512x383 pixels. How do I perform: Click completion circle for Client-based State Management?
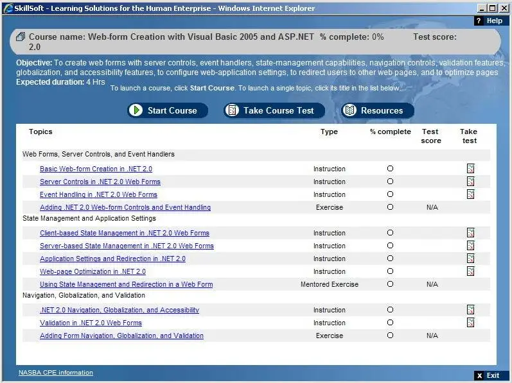click(x=390, y=233)
